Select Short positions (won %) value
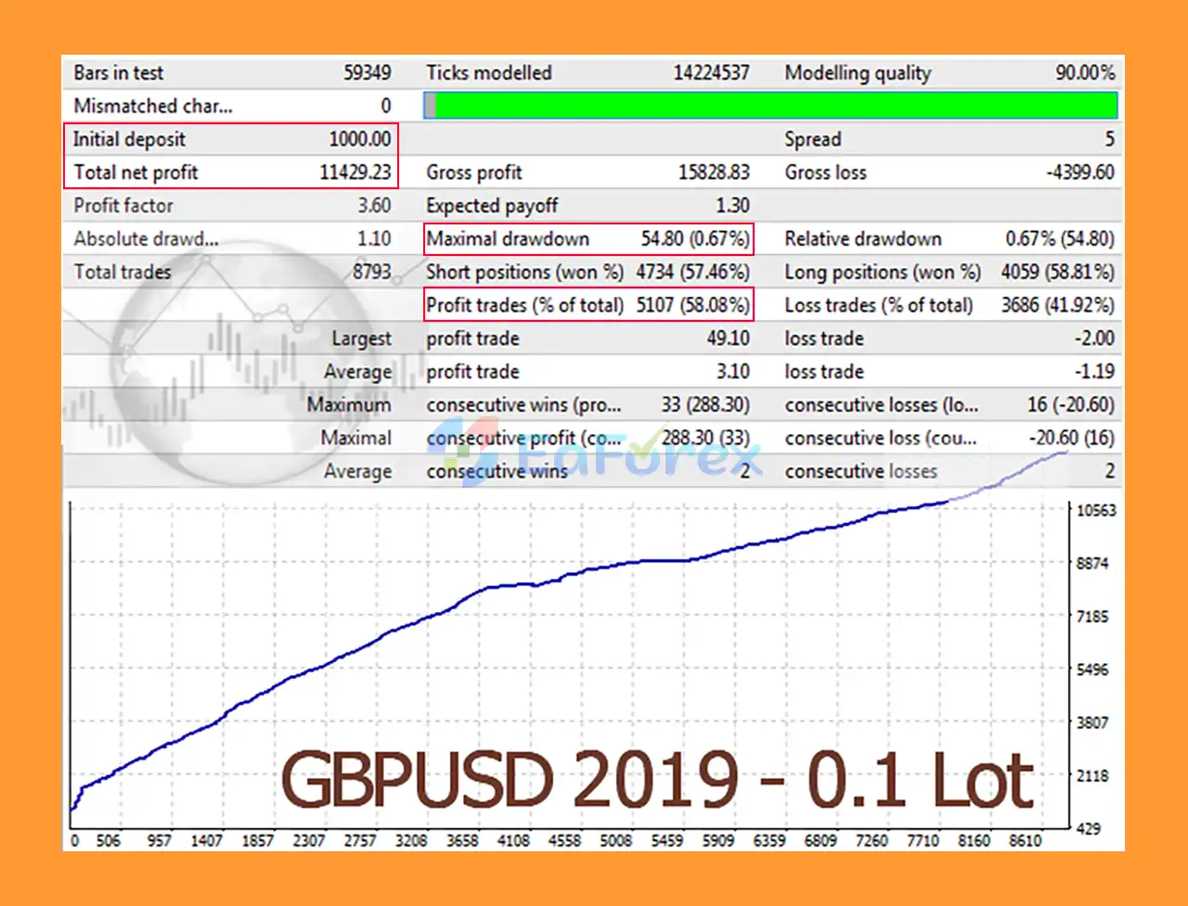 [692, 272]
